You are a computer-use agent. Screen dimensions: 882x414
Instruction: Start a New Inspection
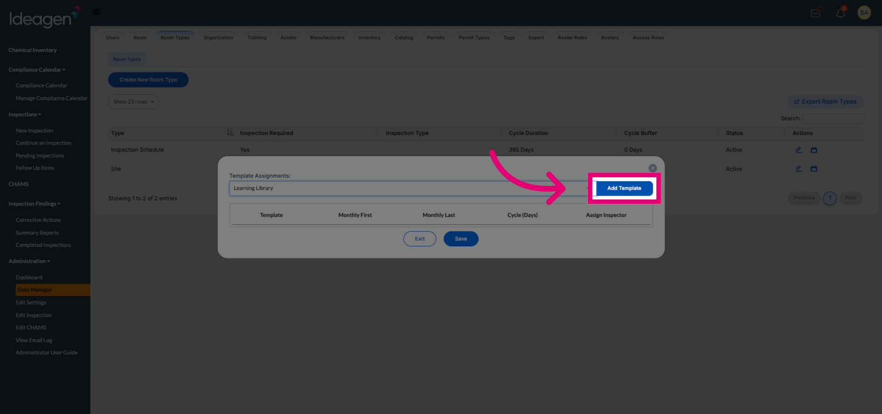(x=34, y=131)
